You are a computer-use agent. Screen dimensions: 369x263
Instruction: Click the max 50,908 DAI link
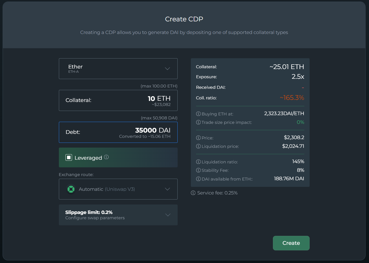(159, 118)
